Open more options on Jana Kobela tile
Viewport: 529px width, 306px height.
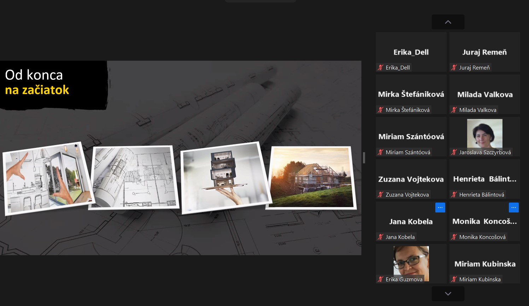[440, 208]
